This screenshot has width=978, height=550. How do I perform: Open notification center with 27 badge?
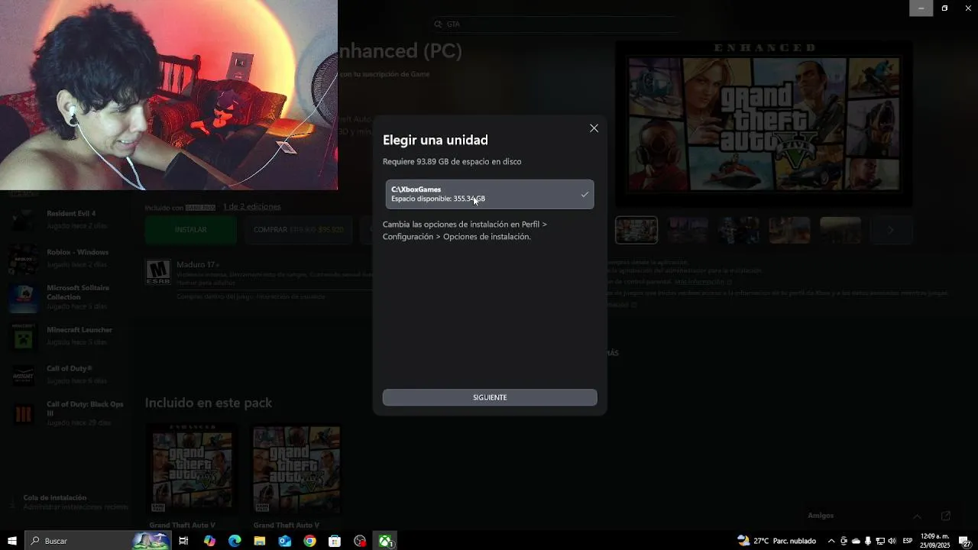[x=964, y=541]
